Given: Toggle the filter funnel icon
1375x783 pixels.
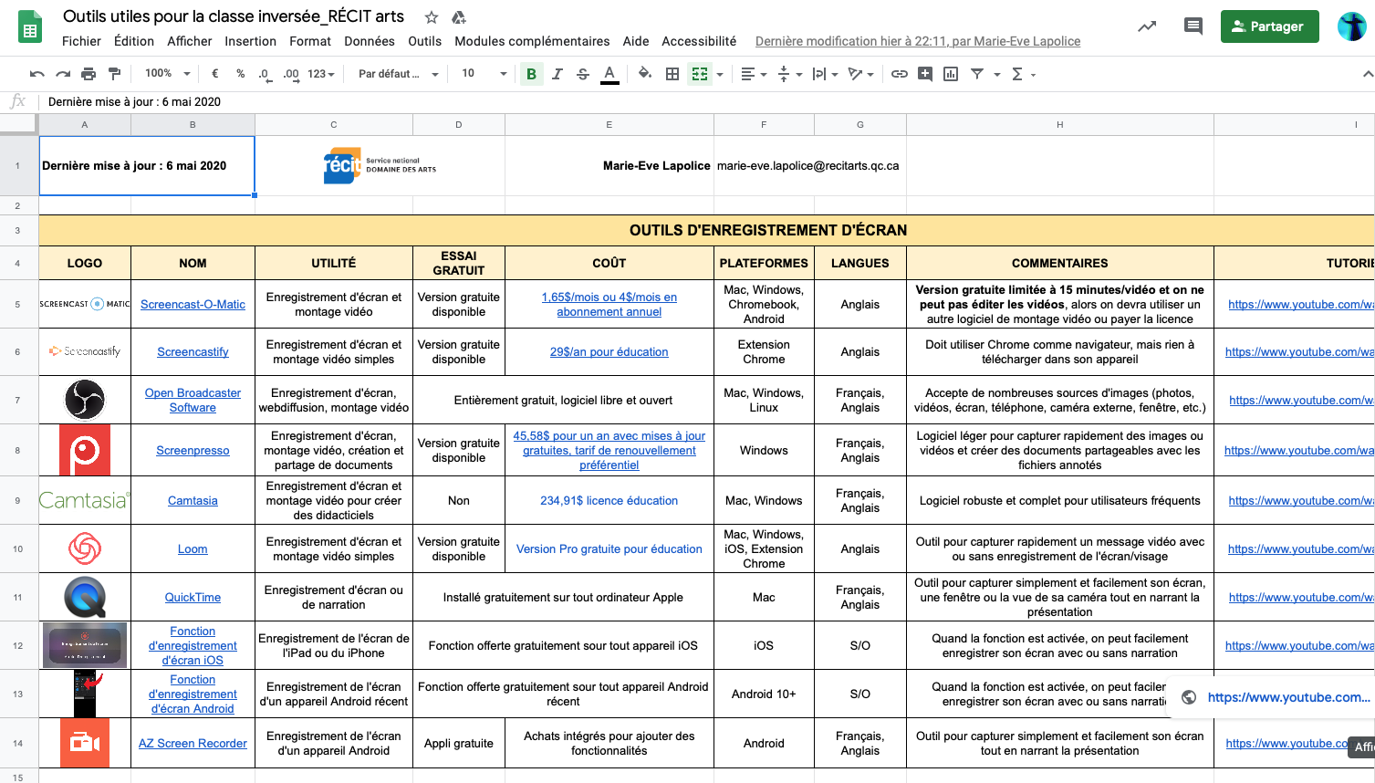Looking at the screenshot, I should [977, 74].
